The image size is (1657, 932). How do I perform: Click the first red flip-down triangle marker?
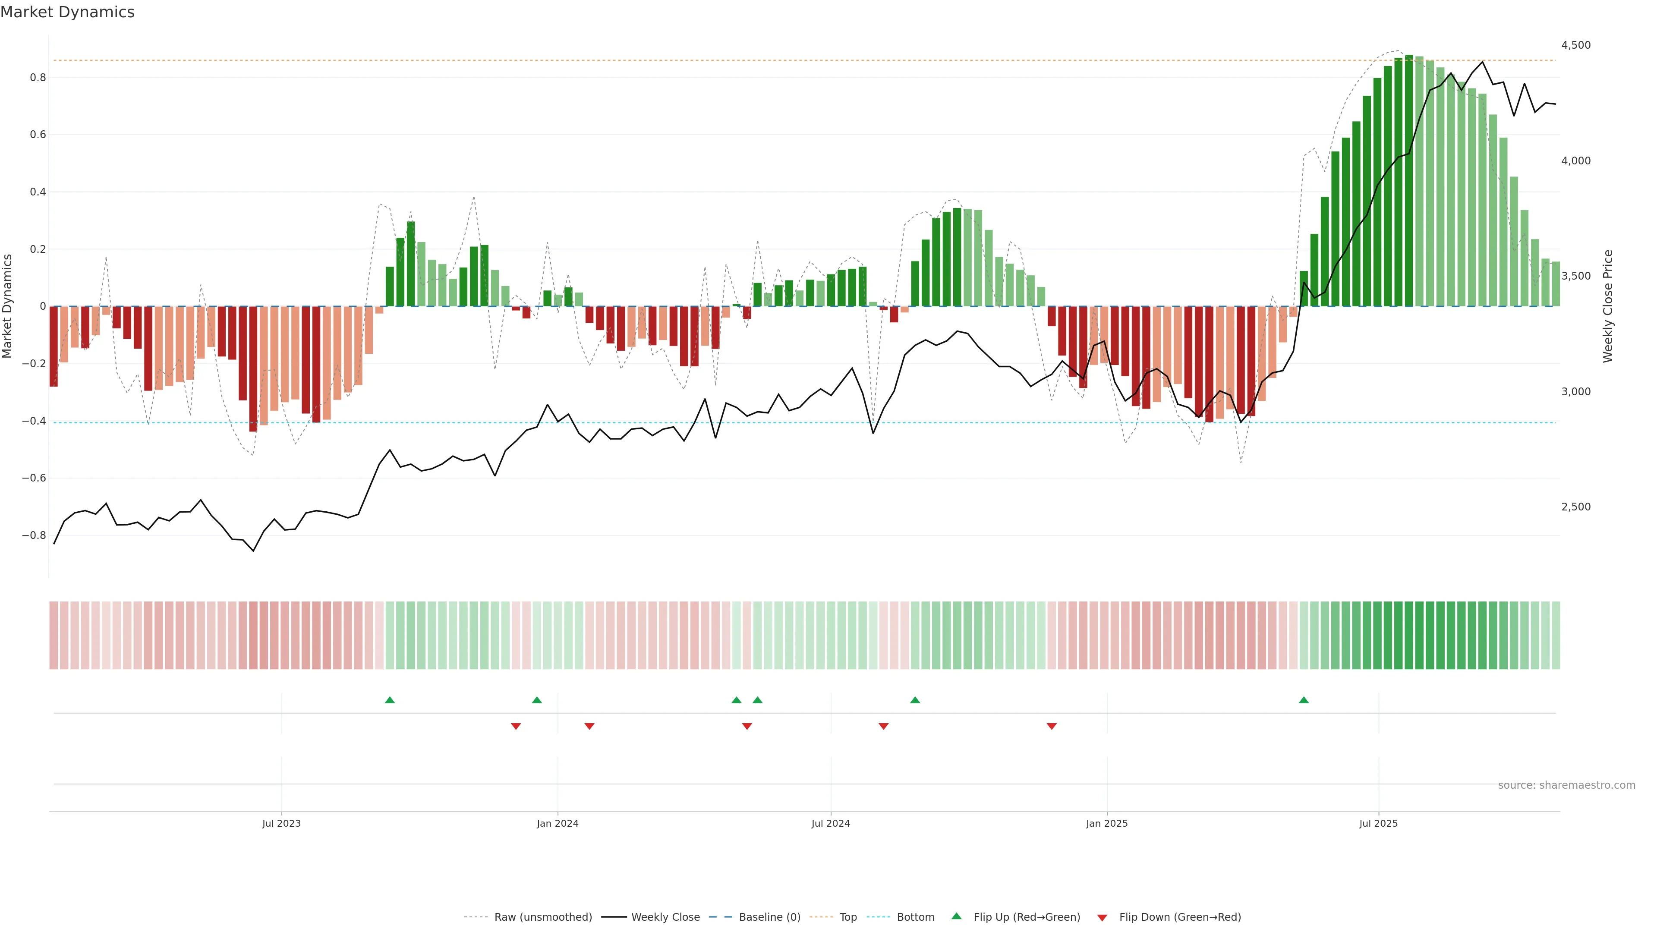coord(516,726)
